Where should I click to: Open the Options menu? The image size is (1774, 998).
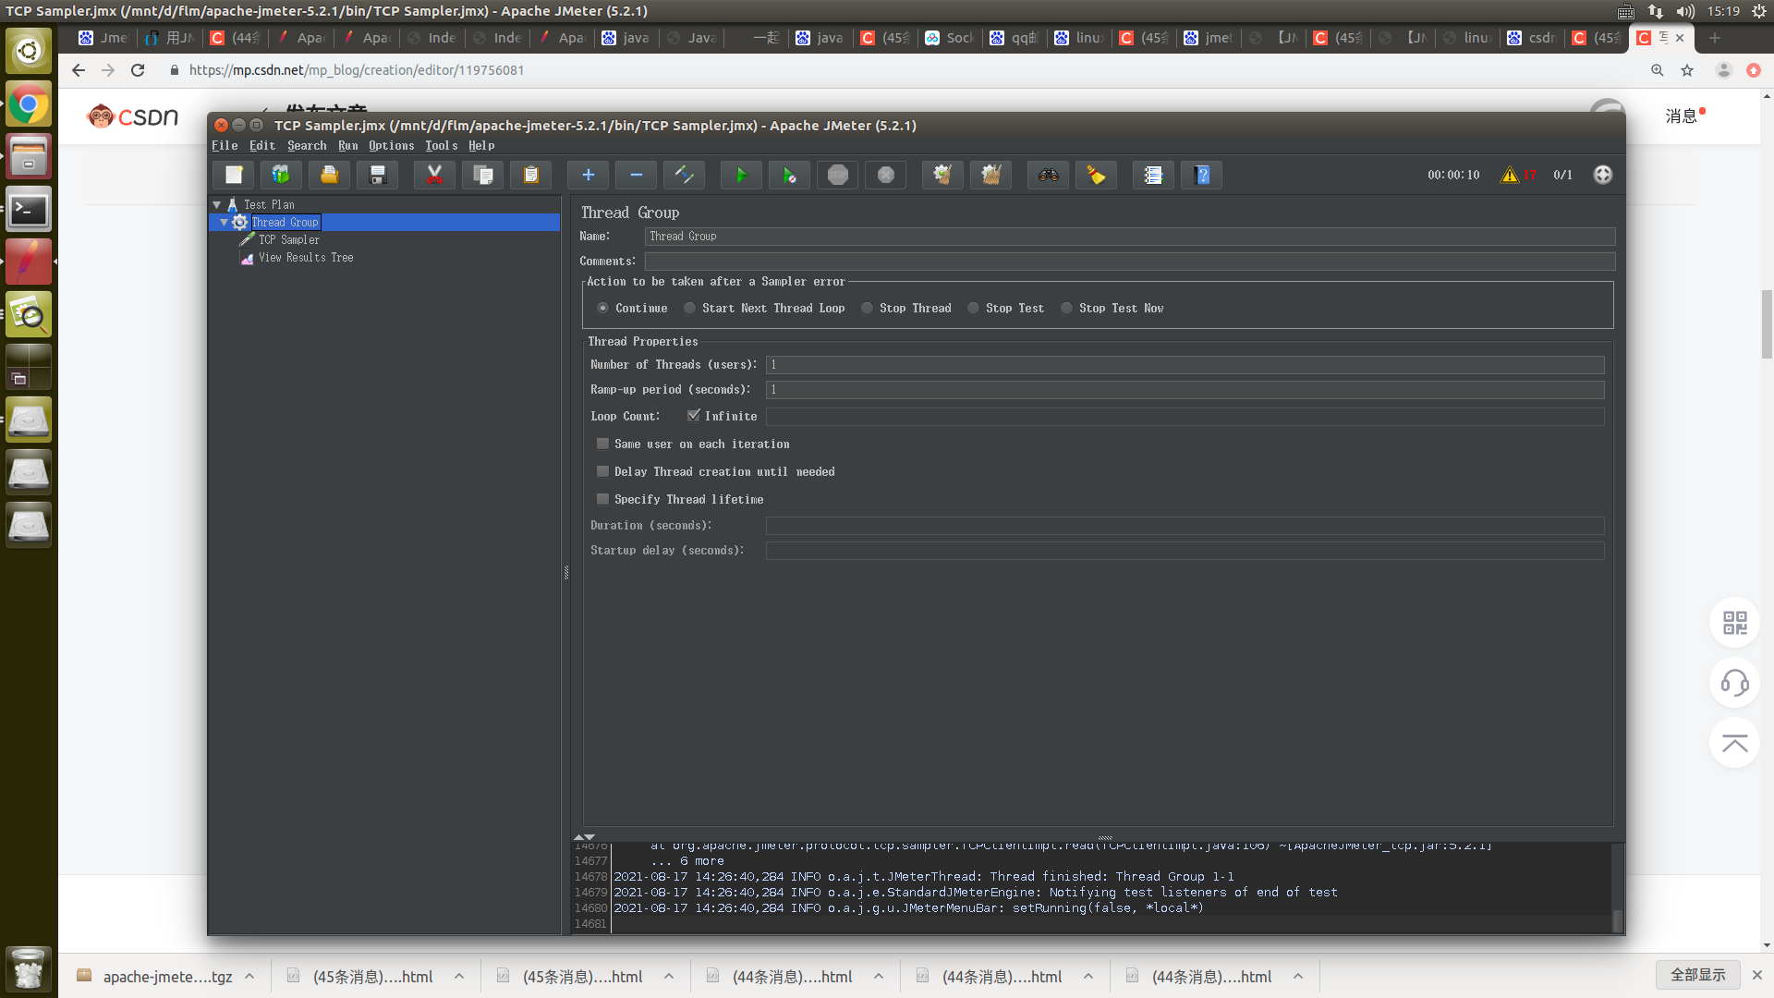(391, 146)
